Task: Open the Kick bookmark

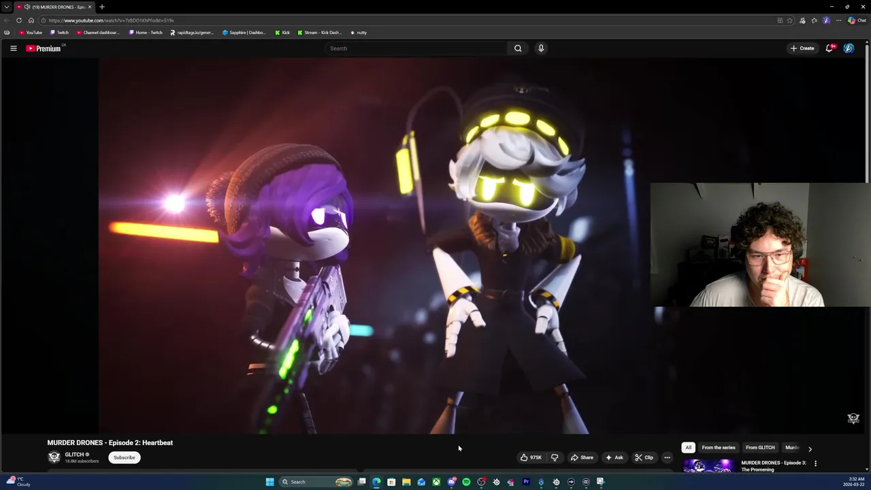Action: (282, 33)
